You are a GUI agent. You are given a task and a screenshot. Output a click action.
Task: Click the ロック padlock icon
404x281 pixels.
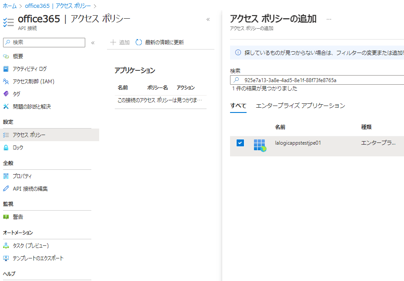pos(6,147)
